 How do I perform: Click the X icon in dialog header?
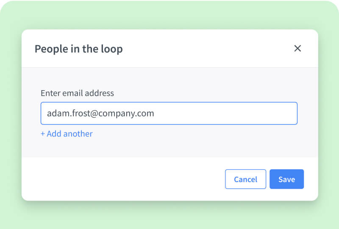click(297, 49)
